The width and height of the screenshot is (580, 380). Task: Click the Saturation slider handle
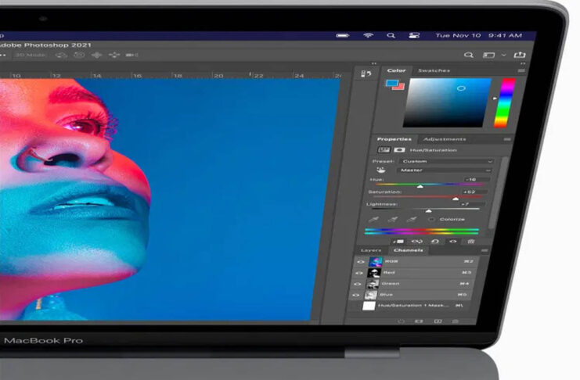click(456, 199)
